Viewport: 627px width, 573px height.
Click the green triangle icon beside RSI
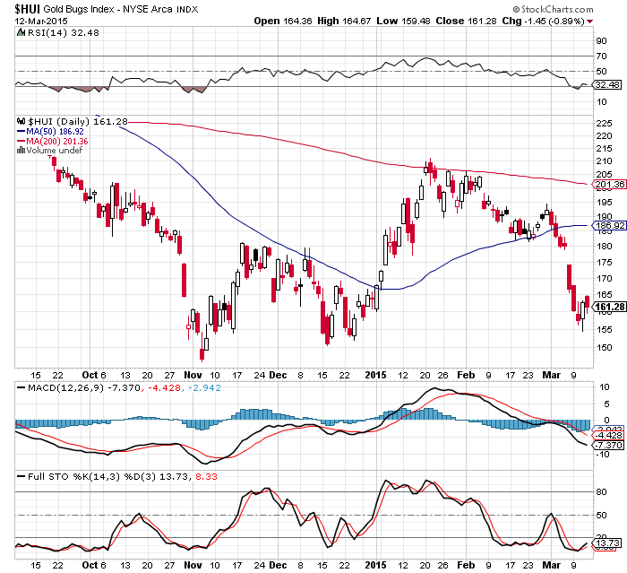(x=21, y=32)
